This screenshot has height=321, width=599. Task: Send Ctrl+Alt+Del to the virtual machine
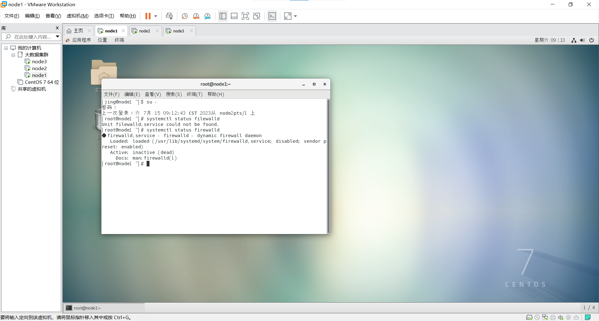point(169,16)
